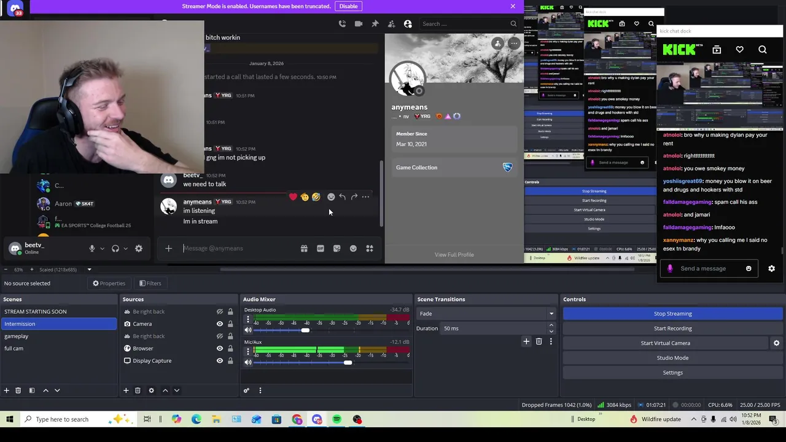Image resolution: width=786 pixels, height=442 pixels.
Task: Open Mic/Aux options menu
Action: pos(248,351)
